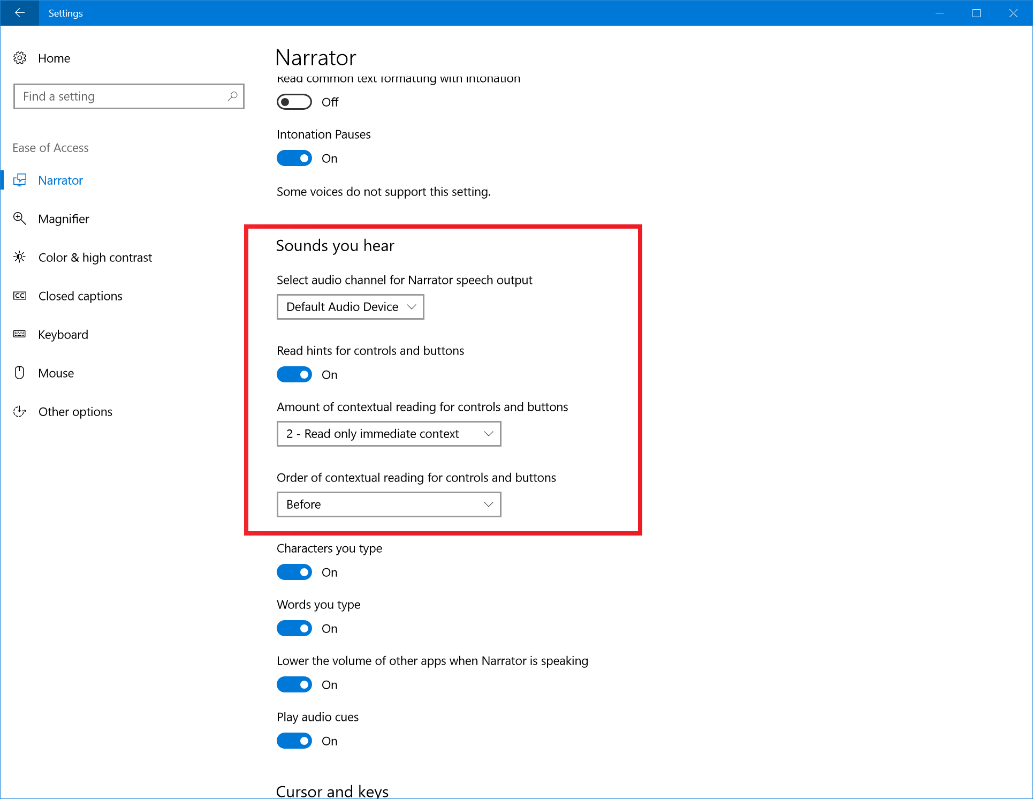Expand the contextual reading amount dropdown
Screen dimensions: 1033x799
tap(389, 434)
